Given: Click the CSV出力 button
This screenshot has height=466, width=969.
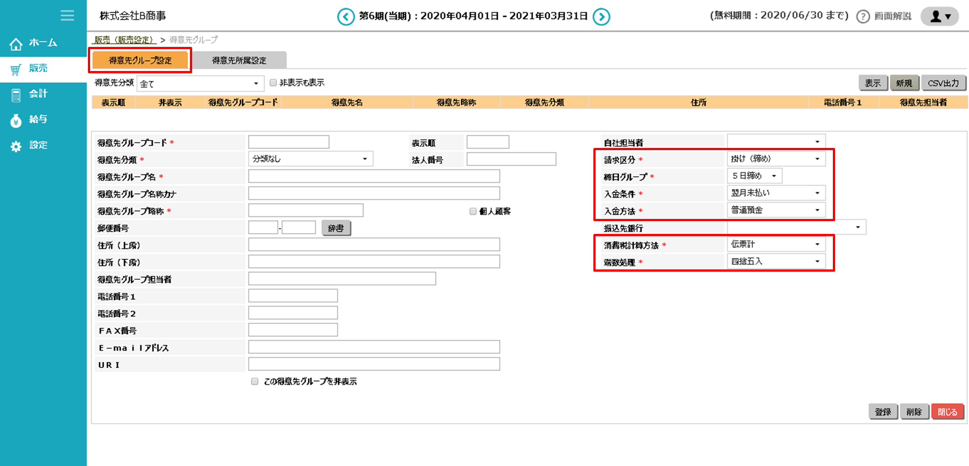Looking at the screenshot, I should (943, 83).
